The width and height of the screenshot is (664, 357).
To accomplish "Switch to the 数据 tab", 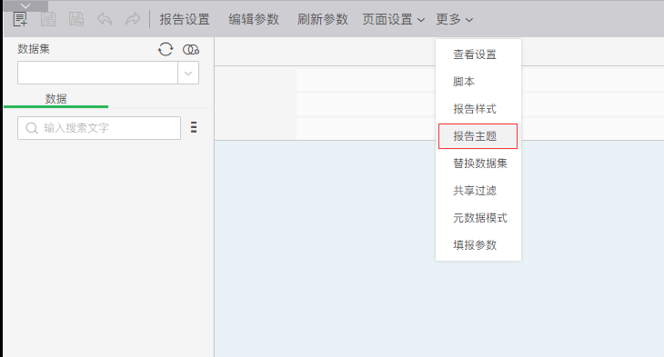I will tap(55, 99).
